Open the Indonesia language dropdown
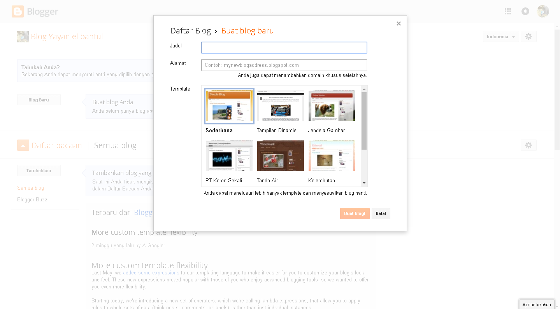Viewport: 560px width, 309px height. [x=501, y=37]
